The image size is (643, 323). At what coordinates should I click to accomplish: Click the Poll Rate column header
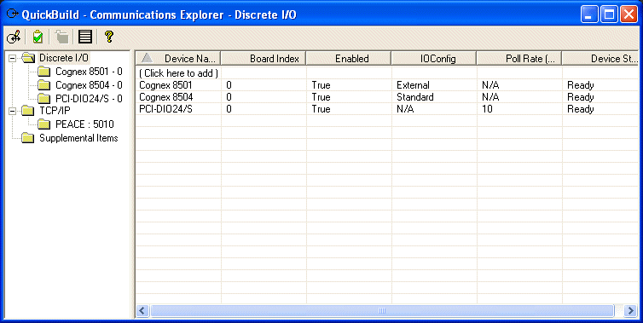[x=519, y=59]
